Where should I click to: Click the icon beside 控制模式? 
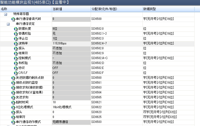(16, 58)
